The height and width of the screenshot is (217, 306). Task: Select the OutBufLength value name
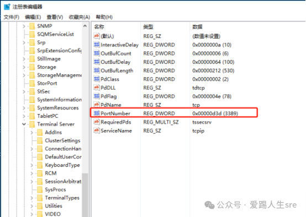coord(117,70)
